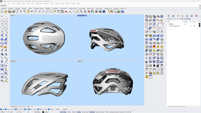This screenshot has width=201, height=113.
Task: Lock the SyncDisplayModes layer
Action: tap(194, 26)
